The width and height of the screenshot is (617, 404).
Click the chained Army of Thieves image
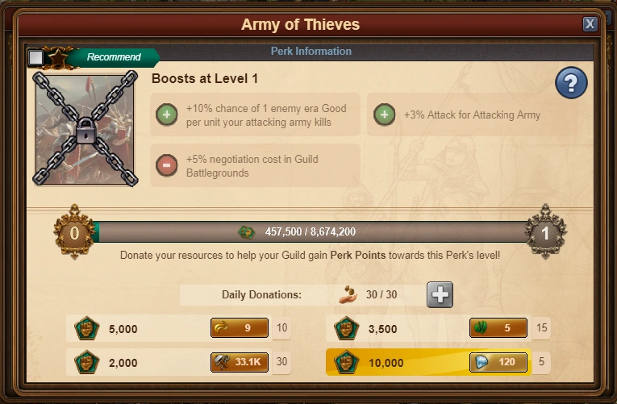(x=85, y=128)
